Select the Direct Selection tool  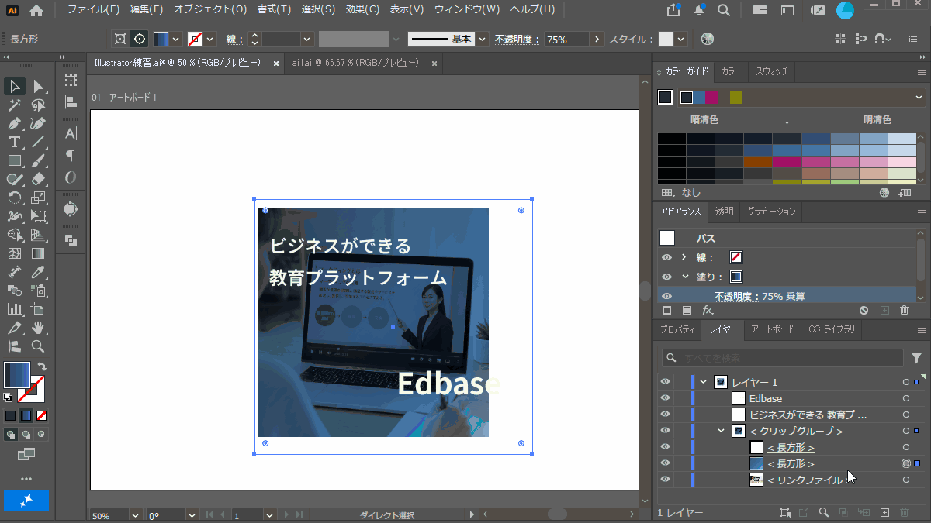38,86
